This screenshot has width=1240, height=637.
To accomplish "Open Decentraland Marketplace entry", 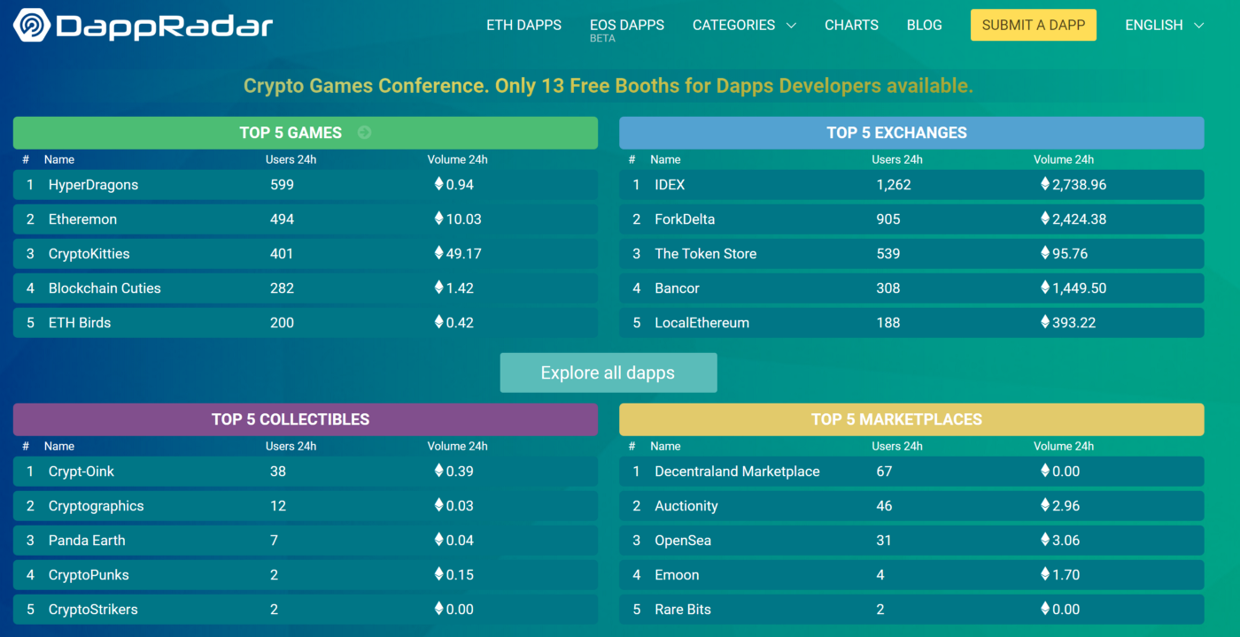I will [911, 472].
